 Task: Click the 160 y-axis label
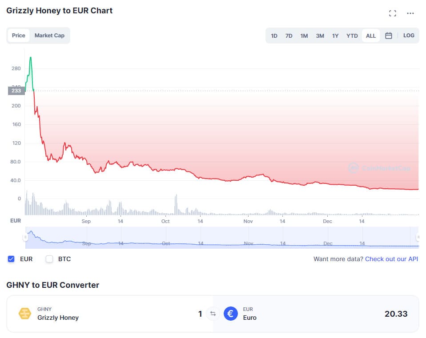[16, 124]
